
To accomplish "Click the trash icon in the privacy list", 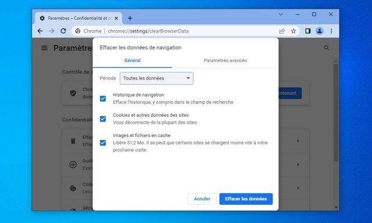I will pos(73,141).
